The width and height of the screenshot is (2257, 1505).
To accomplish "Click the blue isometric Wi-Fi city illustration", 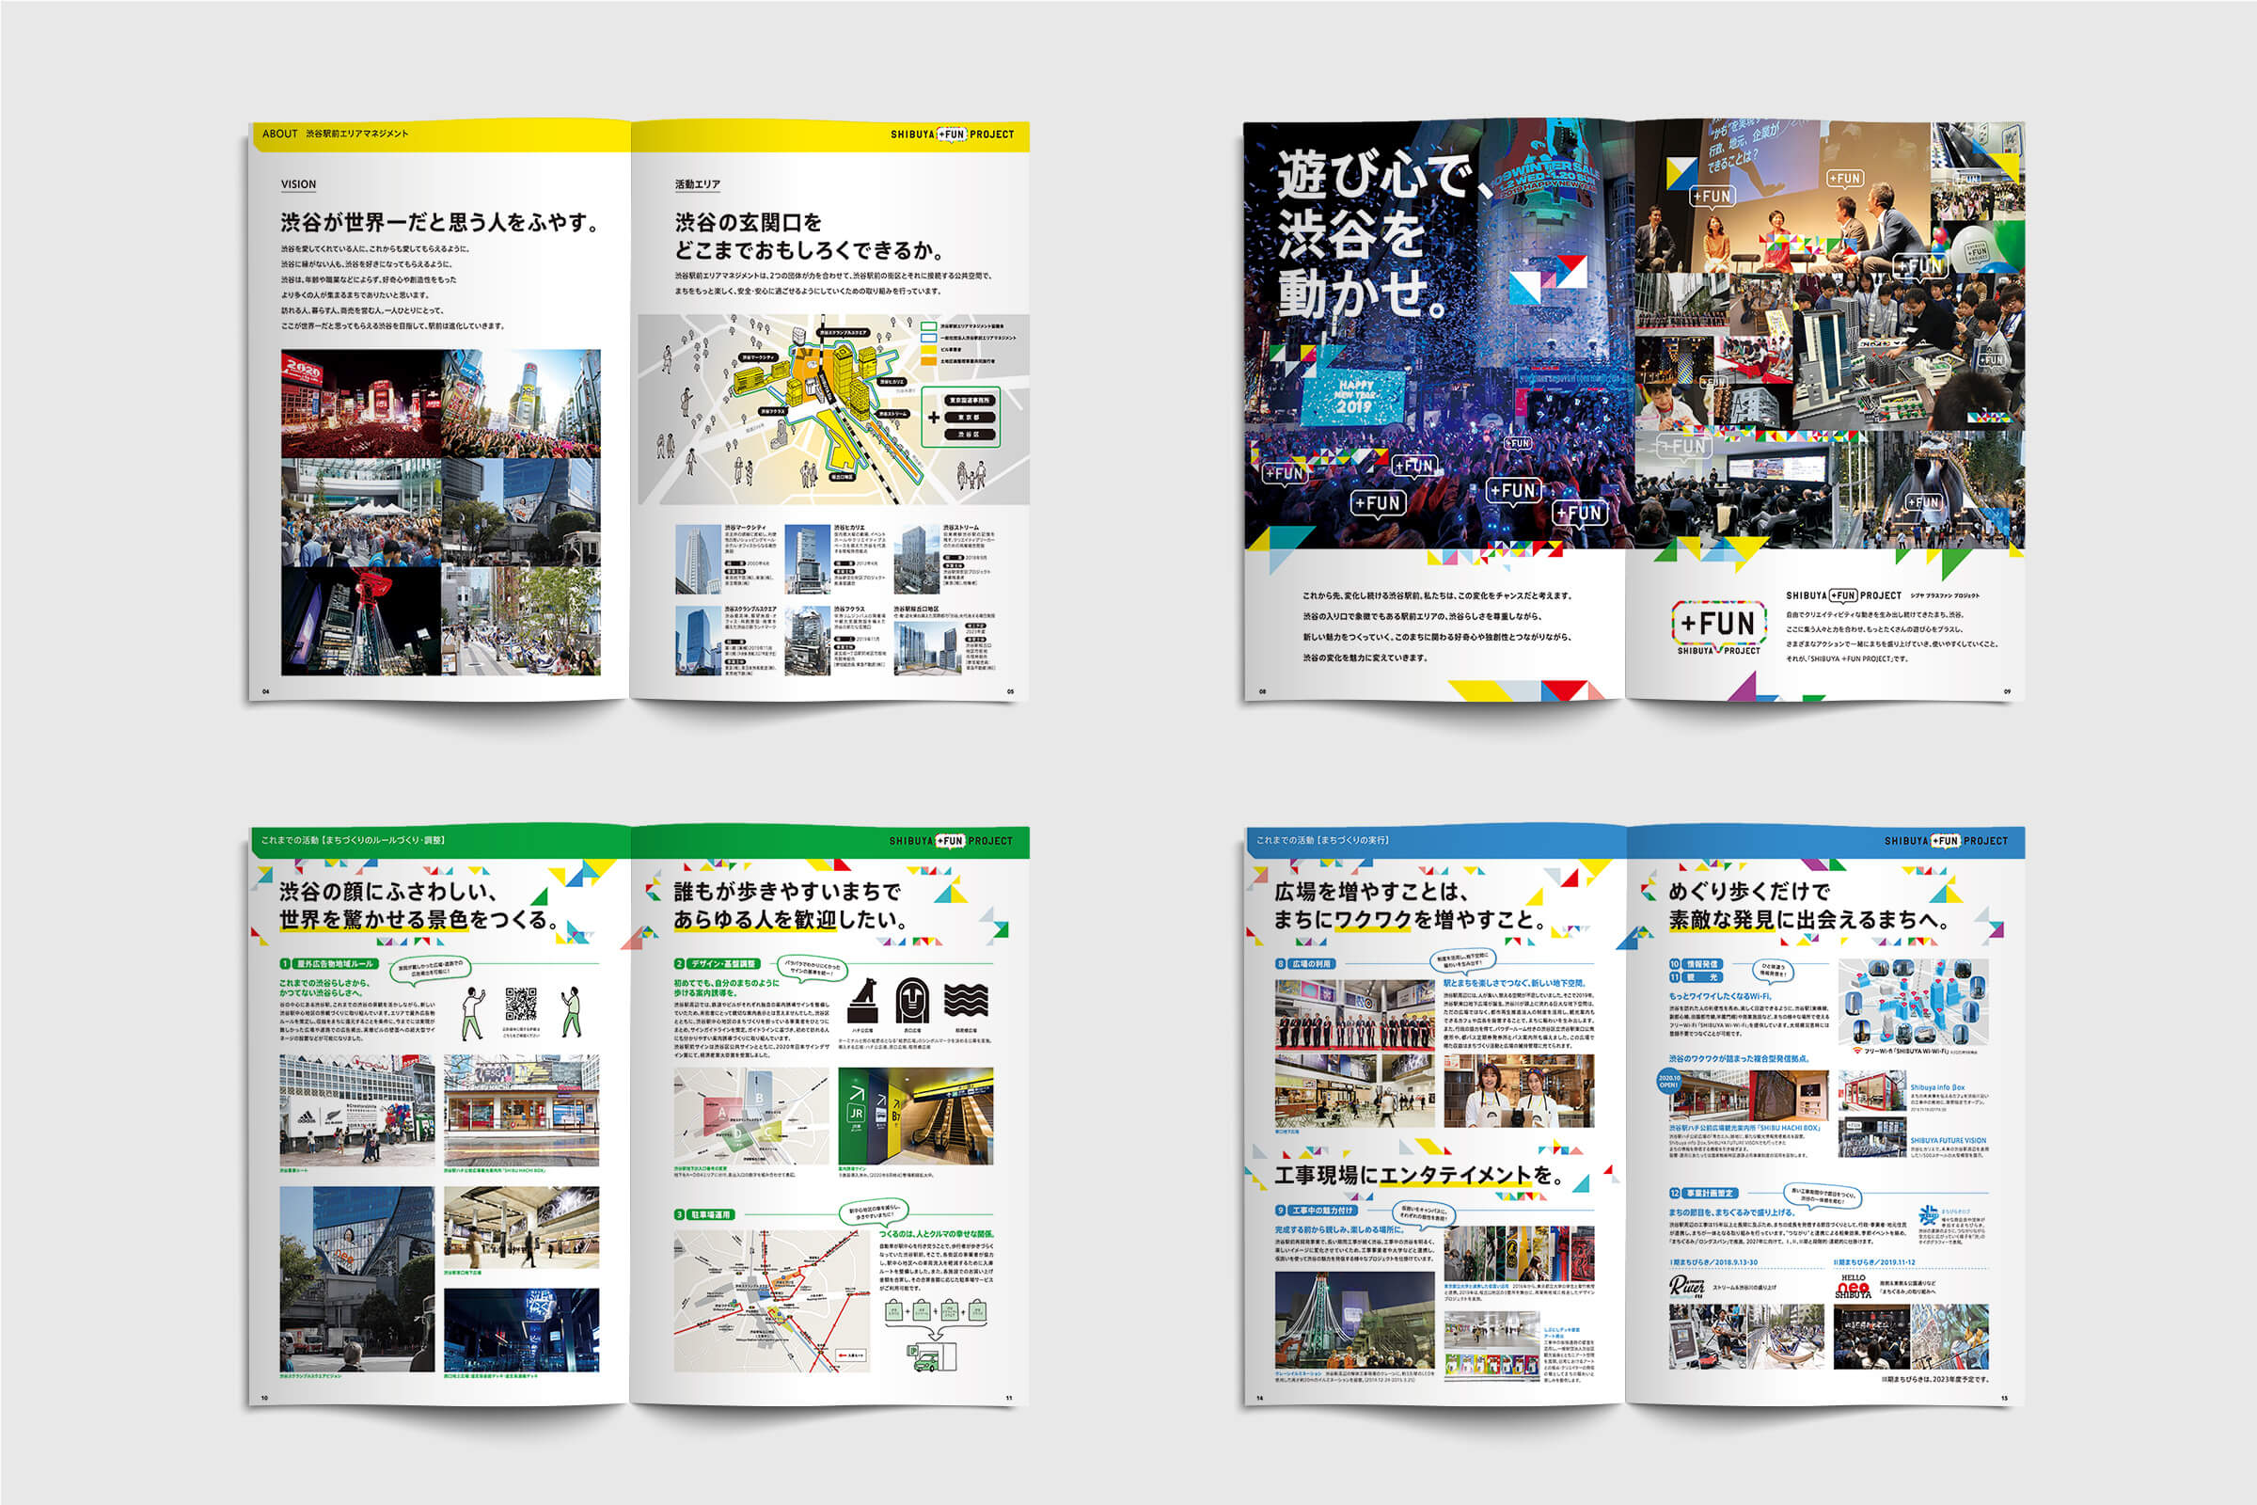I will tap(1913, 1001).
